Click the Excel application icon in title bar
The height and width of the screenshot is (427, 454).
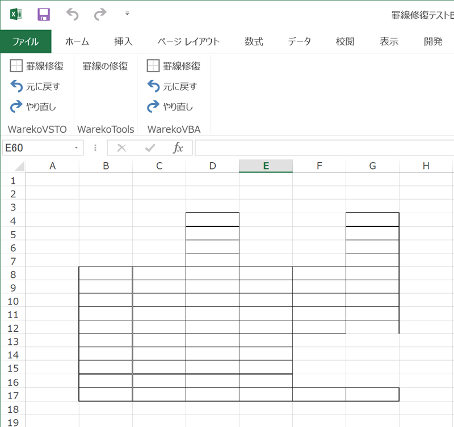pyautogui.click(x=16, y=14)
